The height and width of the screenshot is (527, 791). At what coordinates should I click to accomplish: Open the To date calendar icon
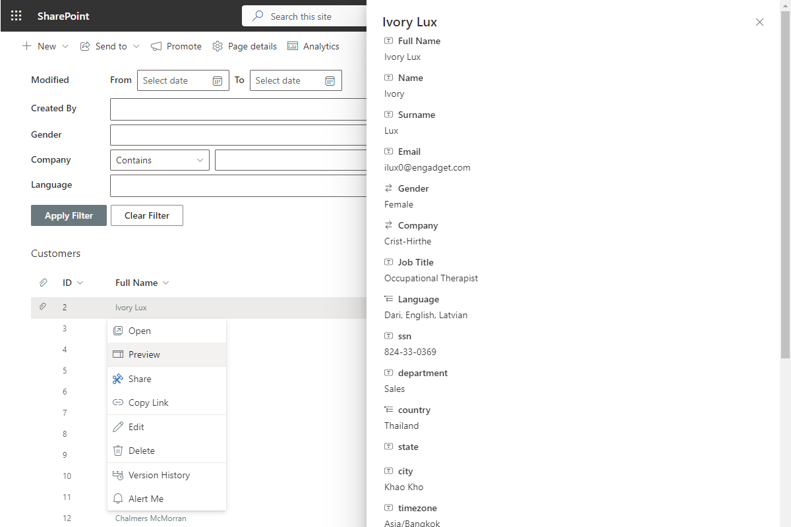point(330,80)
